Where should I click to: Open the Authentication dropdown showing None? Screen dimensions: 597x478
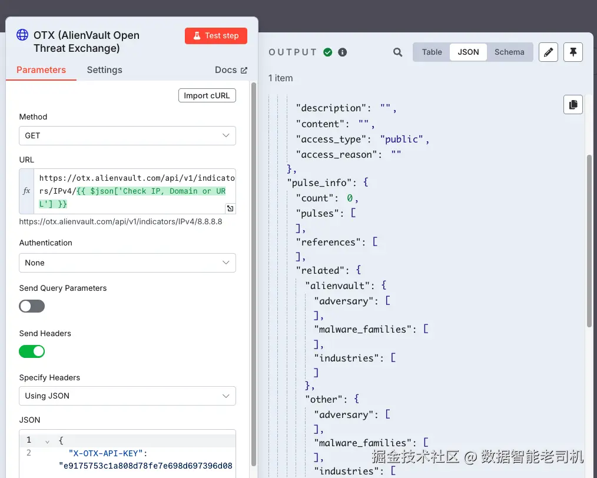(x=127, y=263)
